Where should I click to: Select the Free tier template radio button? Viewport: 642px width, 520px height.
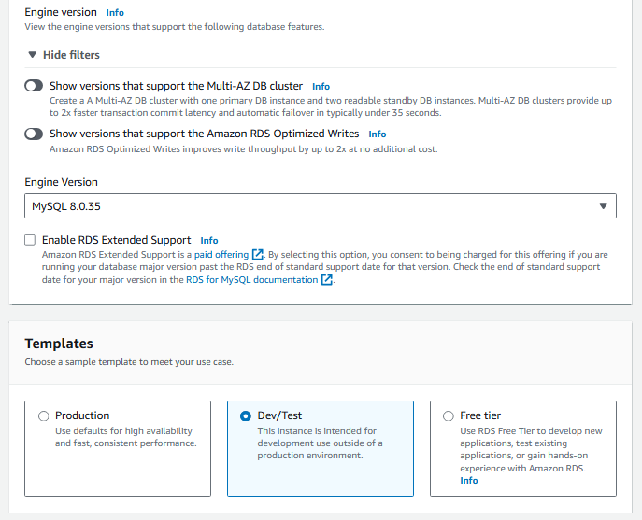point(449,416)
